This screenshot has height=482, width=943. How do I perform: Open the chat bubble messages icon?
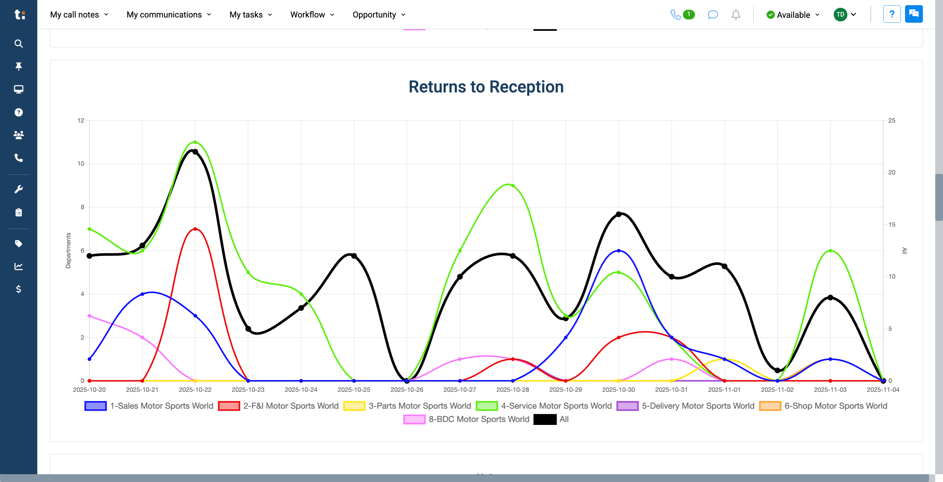coord(713,15)
